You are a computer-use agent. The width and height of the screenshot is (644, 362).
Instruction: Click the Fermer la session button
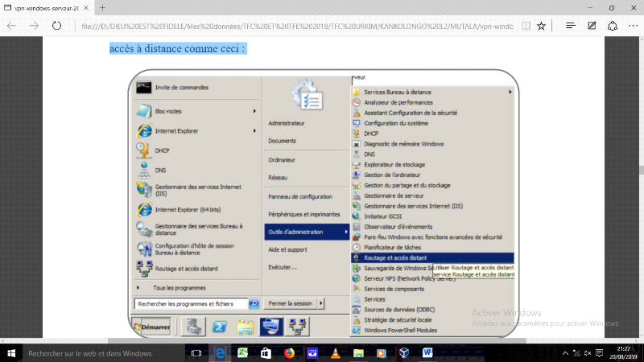click(x=291, y=304)
